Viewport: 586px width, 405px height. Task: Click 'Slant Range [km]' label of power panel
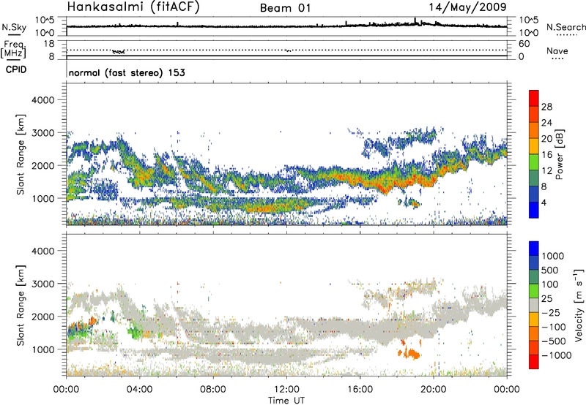21,154
